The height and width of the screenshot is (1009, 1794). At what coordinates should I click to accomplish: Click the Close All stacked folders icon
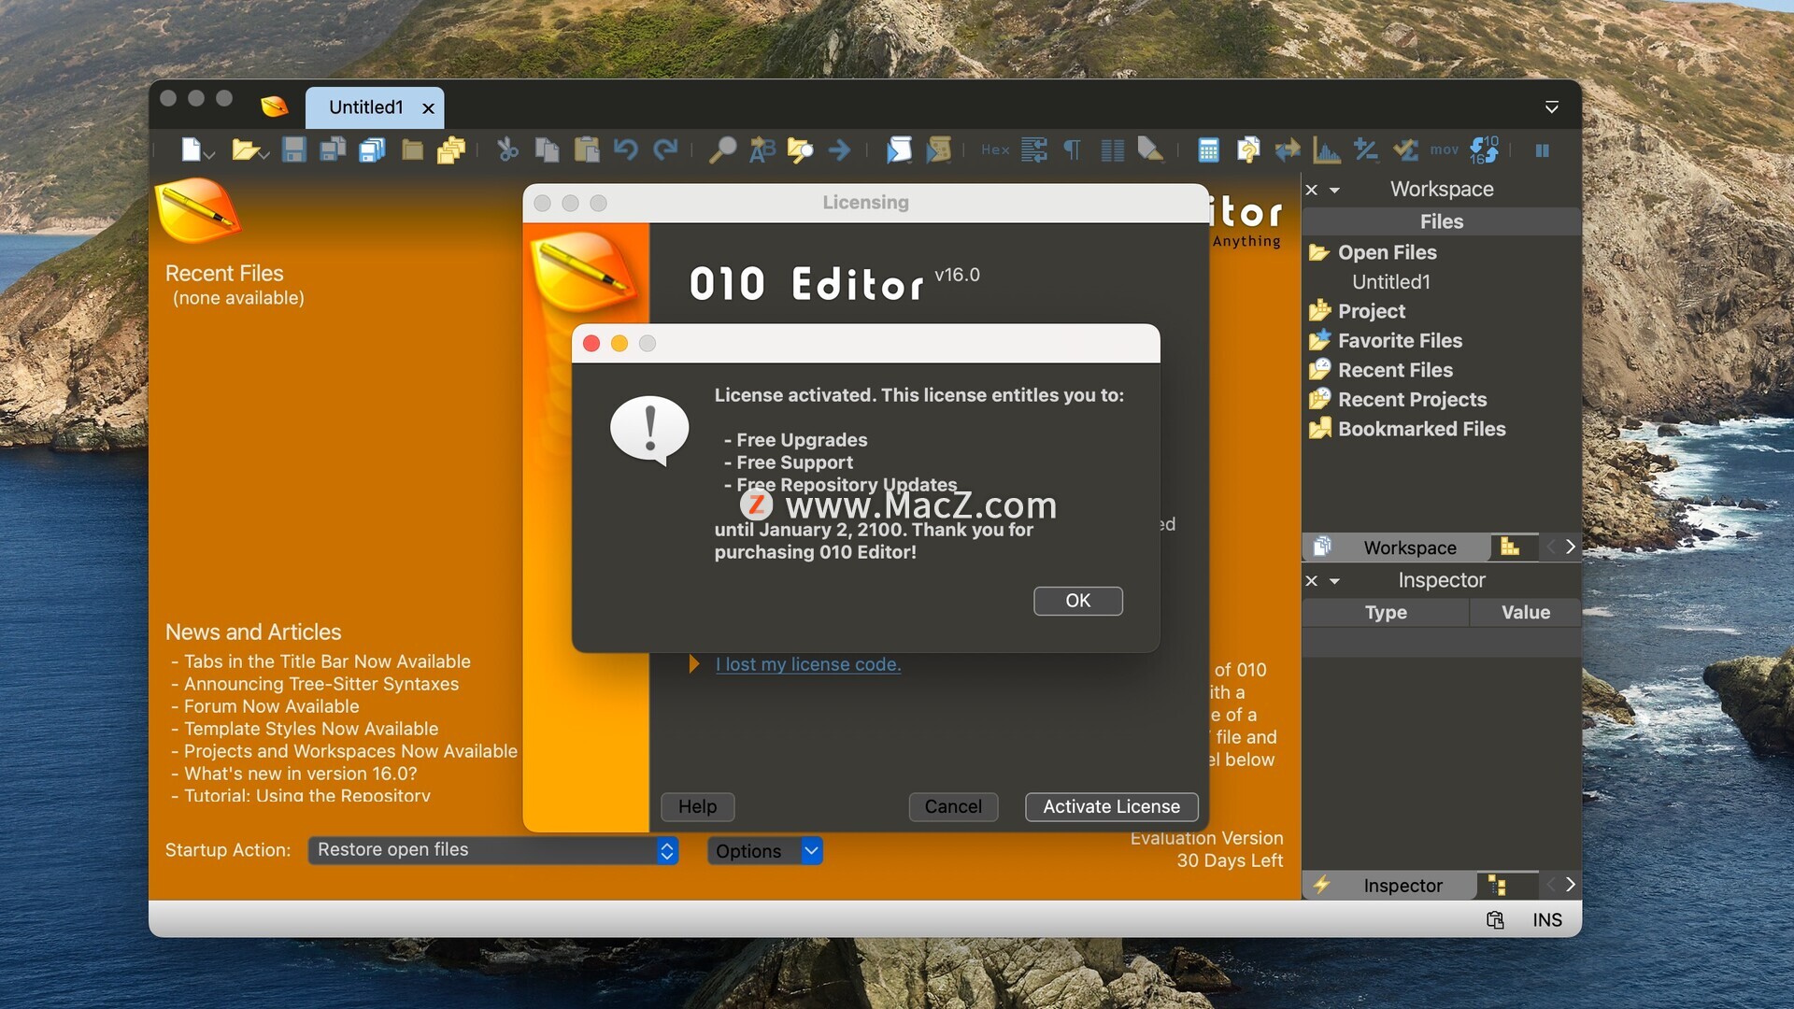point(451,149)
